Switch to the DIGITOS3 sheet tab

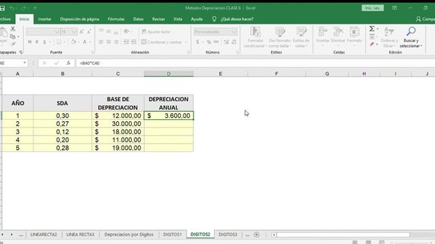point(228,235)
